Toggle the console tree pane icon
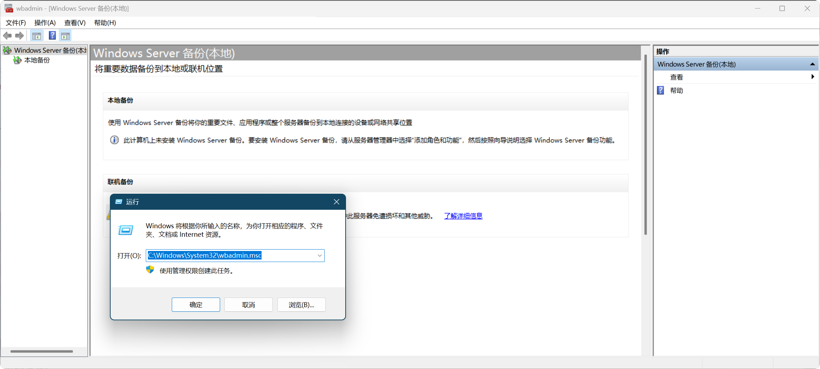The image size is (820, 369). (37, 36)
